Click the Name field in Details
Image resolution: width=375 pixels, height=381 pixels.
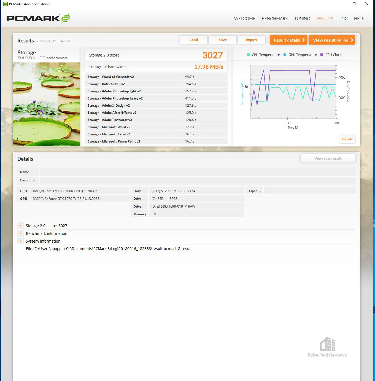tap(198, 172)
